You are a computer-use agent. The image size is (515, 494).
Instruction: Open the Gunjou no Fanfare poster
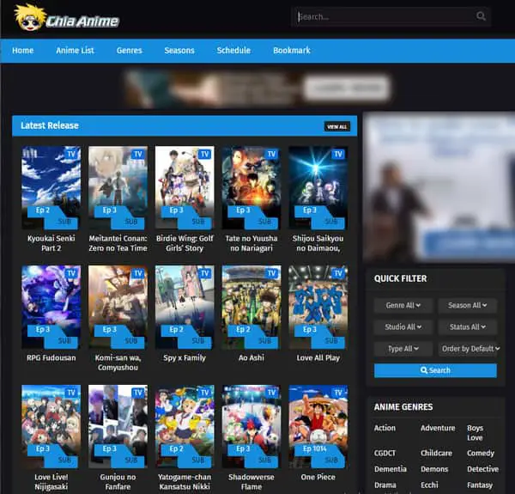pyautogui.click(x=118, y=426)
